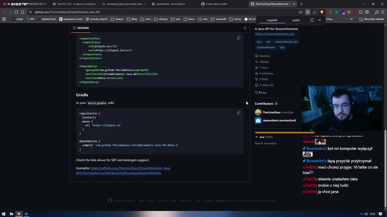Open a new browser tab
The width and height of the screenshot is (387, 217).
coord(301,4)
